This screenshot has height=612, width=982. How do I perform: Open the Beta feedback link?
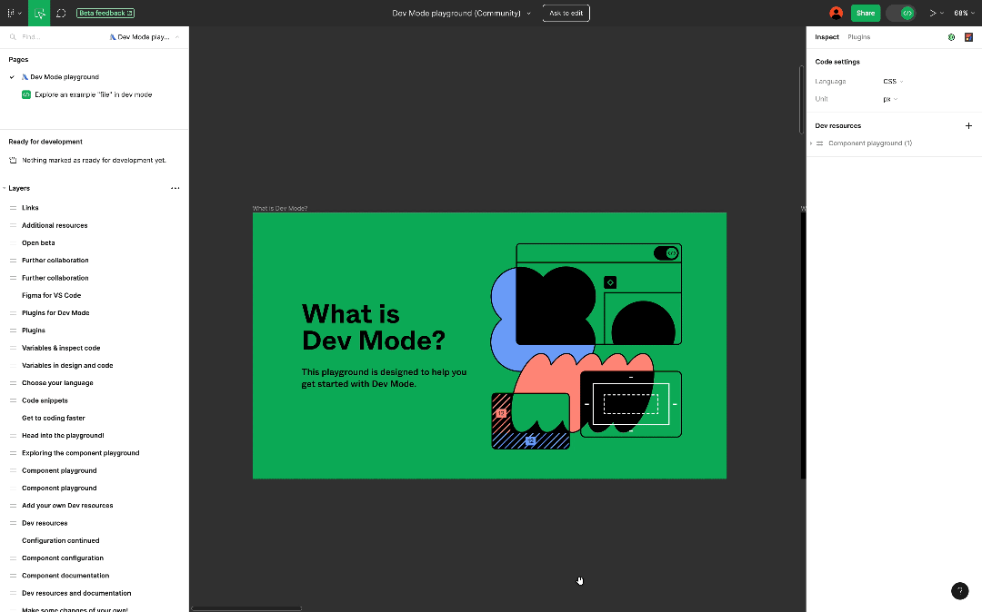[x=105, y=13]
